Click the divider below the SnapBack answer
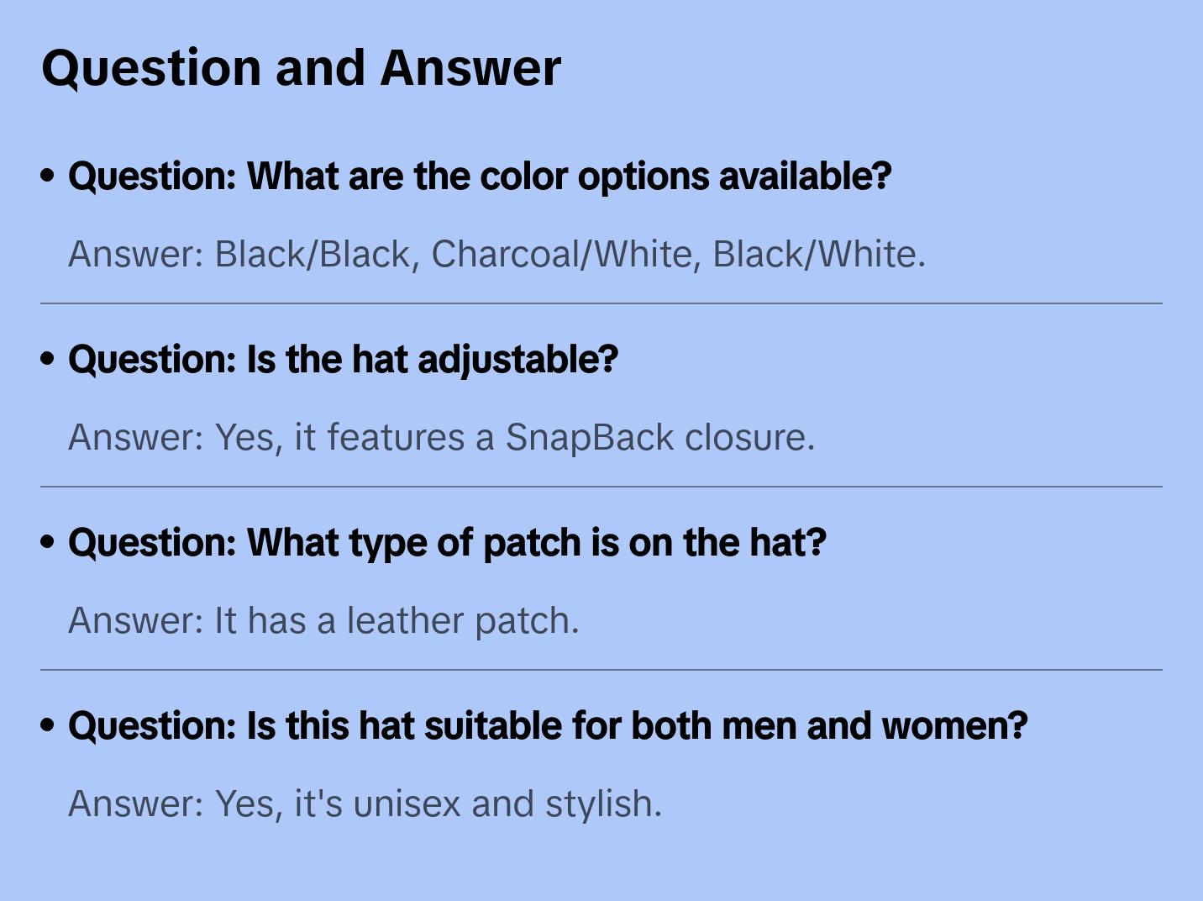 pos(601,487)
